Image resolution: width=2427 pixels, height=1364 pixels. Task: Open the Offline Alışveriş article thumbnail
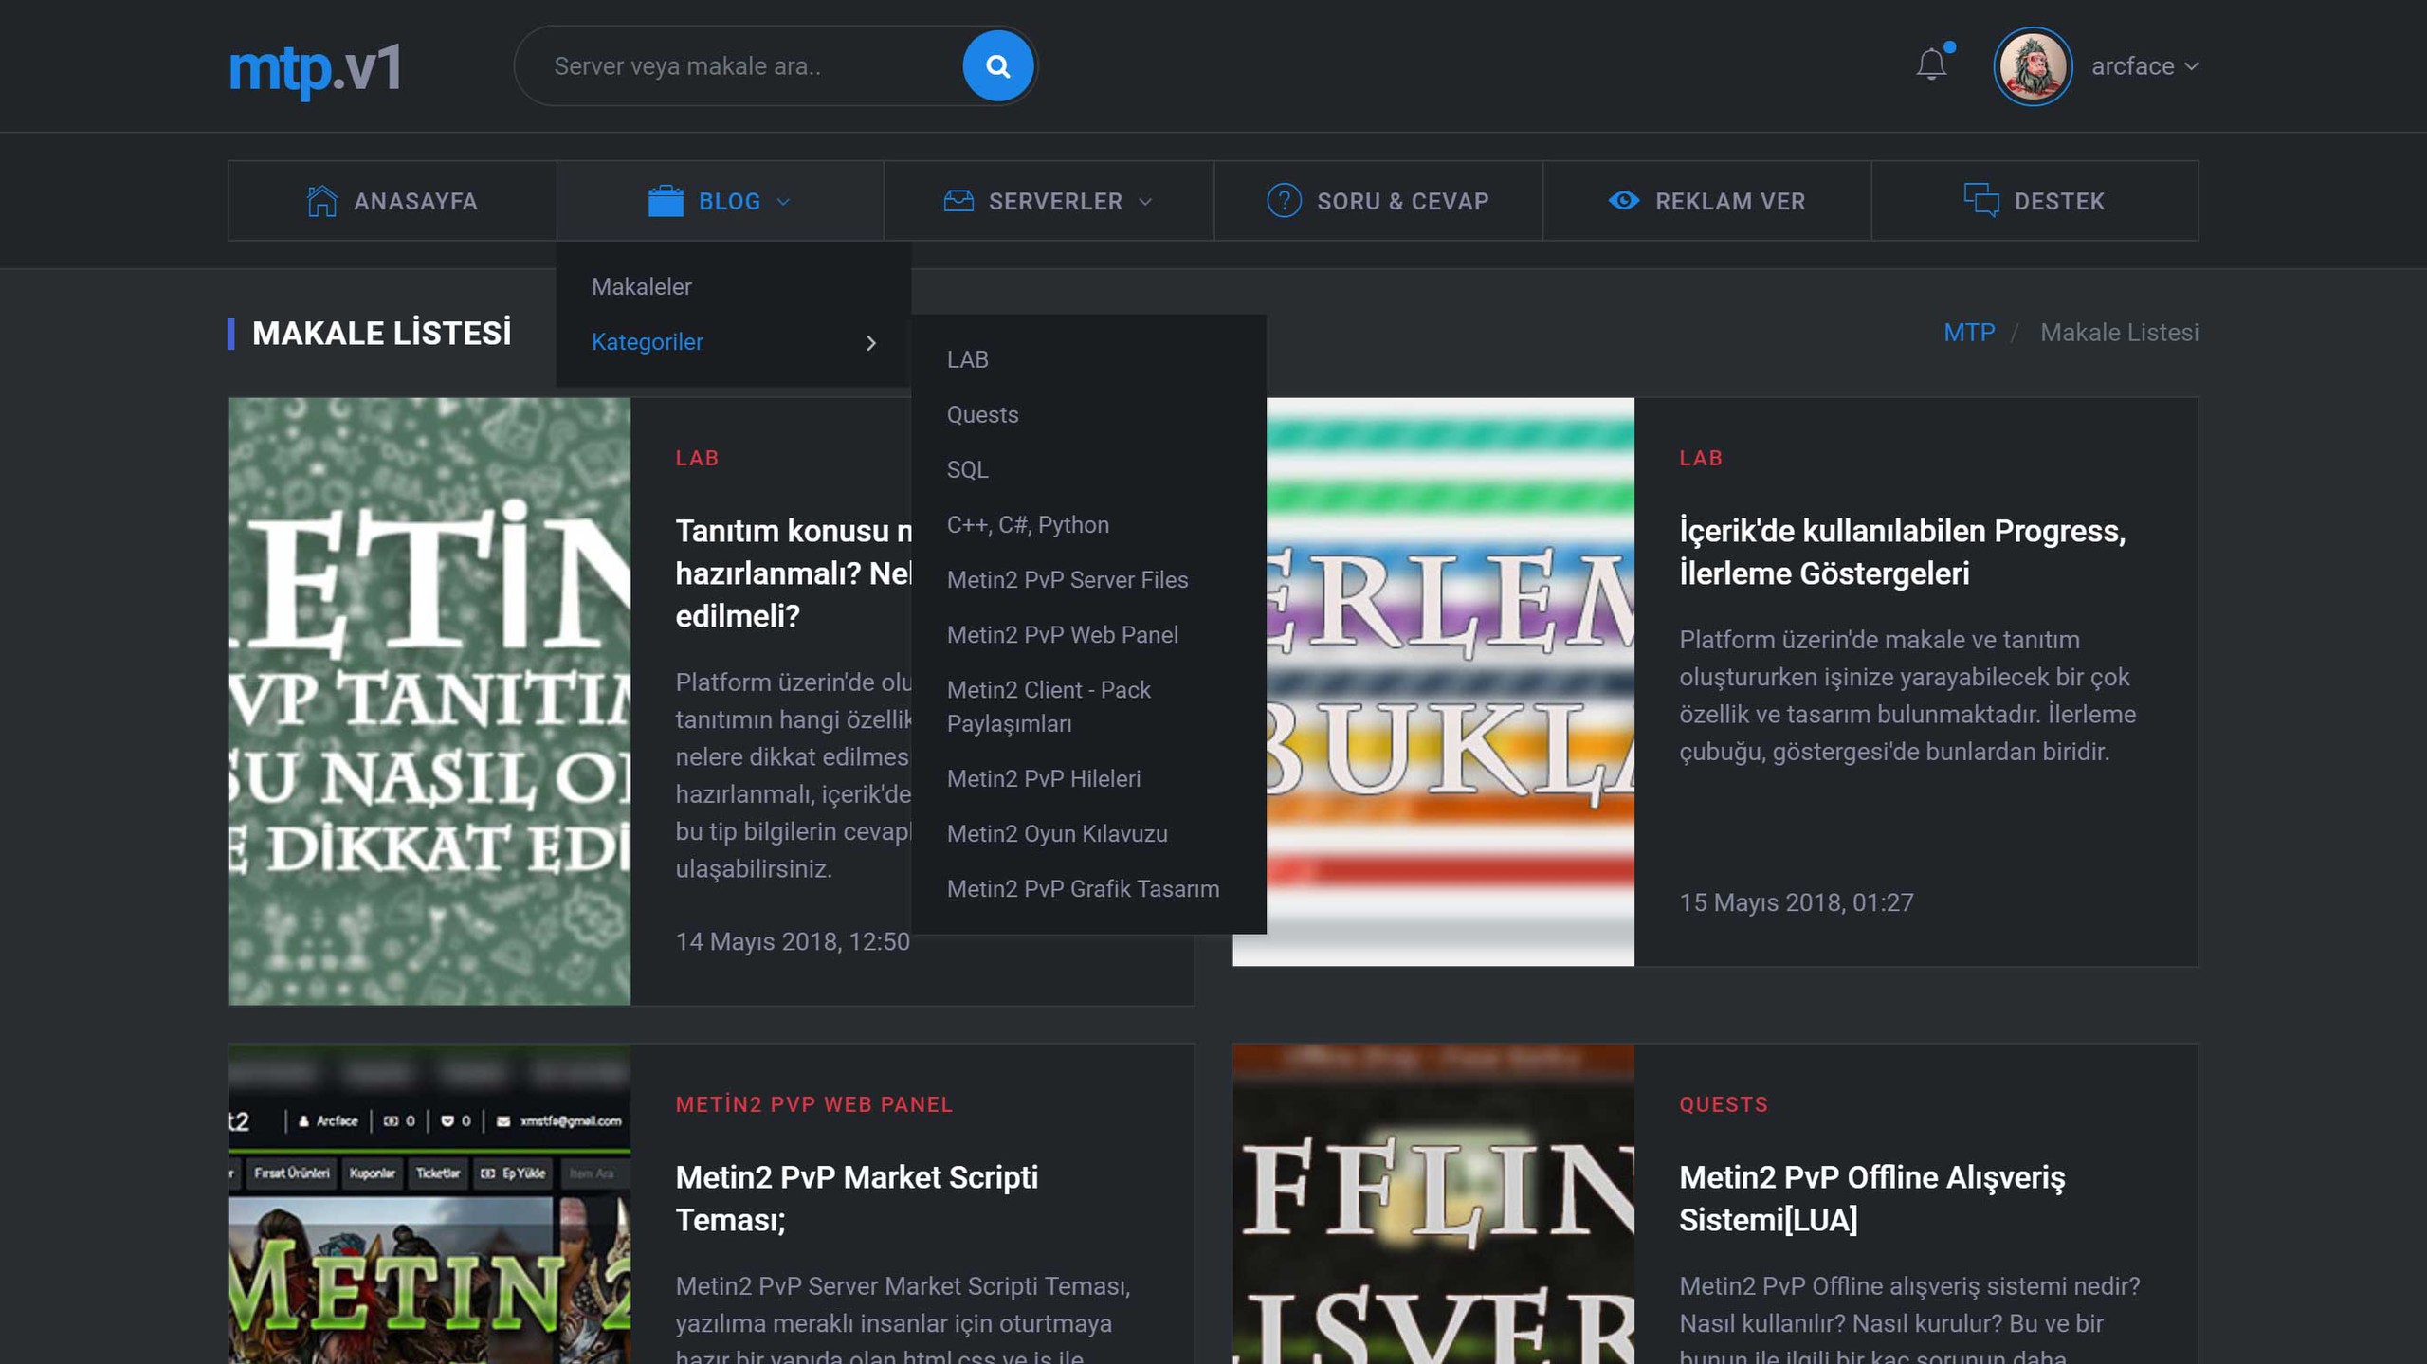(1433, 1204)
